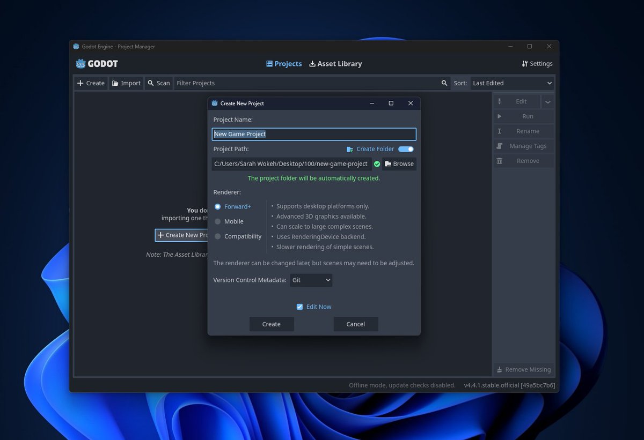This screenshot has width=644, height=440.
Task: Toggle the Create Folder switch
Action: (x=406, y=149)
